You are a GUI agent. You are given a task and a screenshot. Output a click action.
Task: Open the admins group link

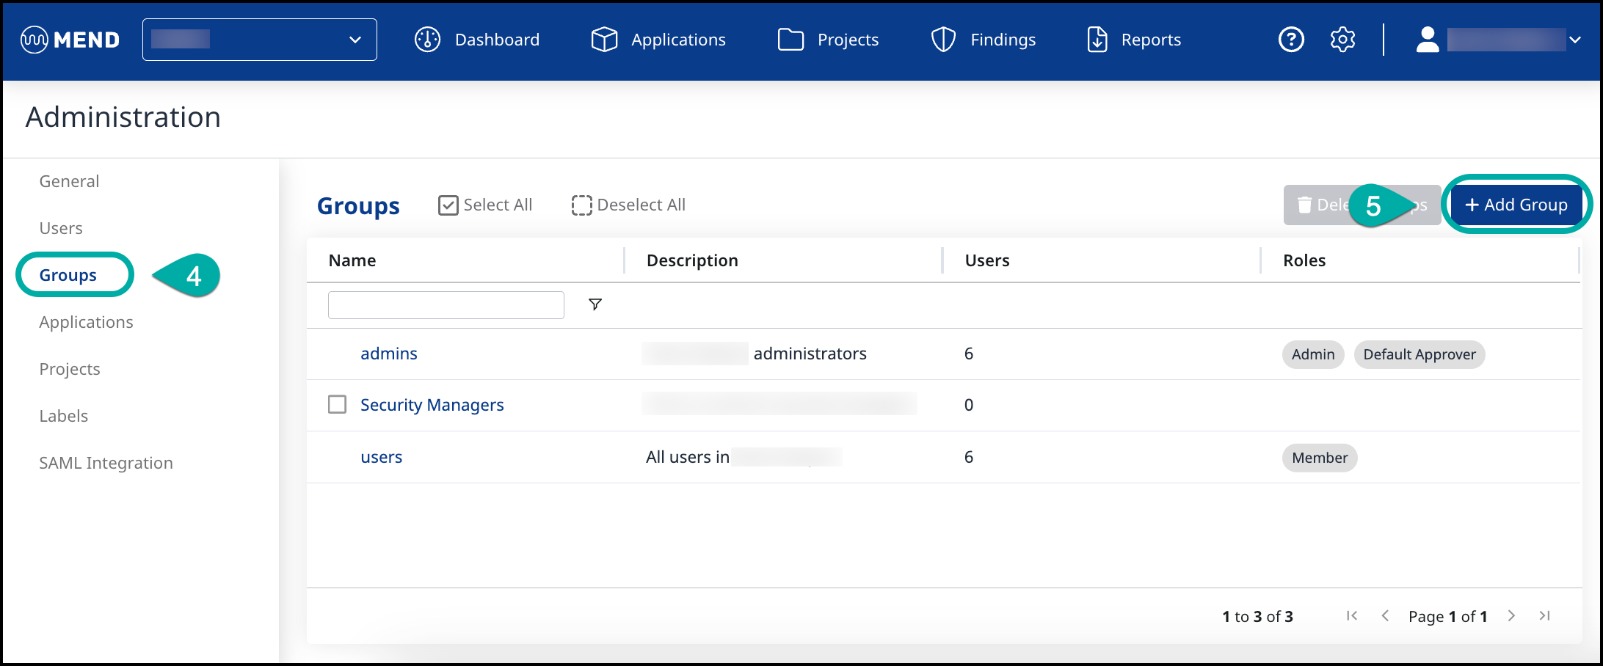click(388, 354)
